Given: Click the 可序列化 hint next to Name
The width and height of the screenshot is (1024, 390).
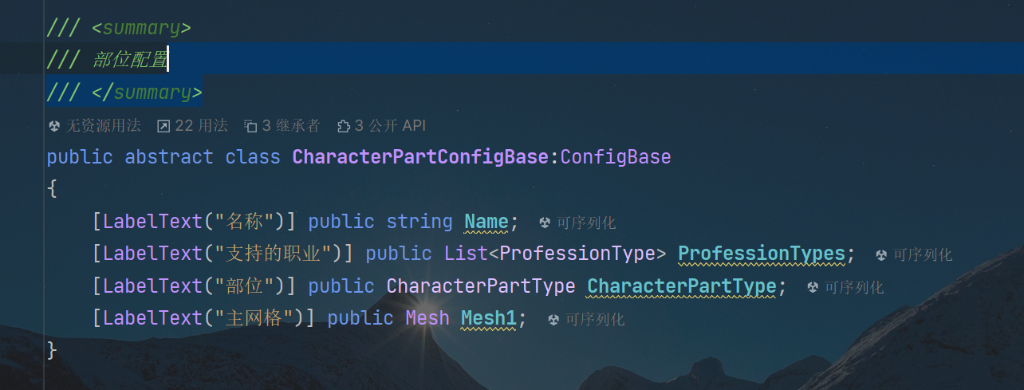Looking at the screenshot, I should (586, 223).
